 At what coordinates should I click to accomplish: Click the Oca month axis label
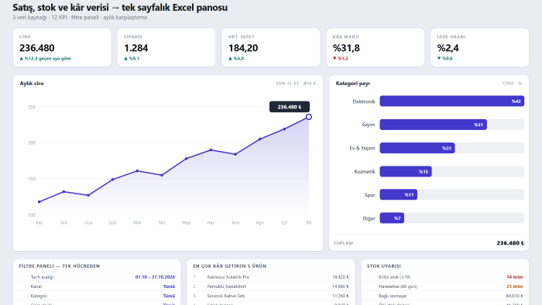tap(88, 222)
